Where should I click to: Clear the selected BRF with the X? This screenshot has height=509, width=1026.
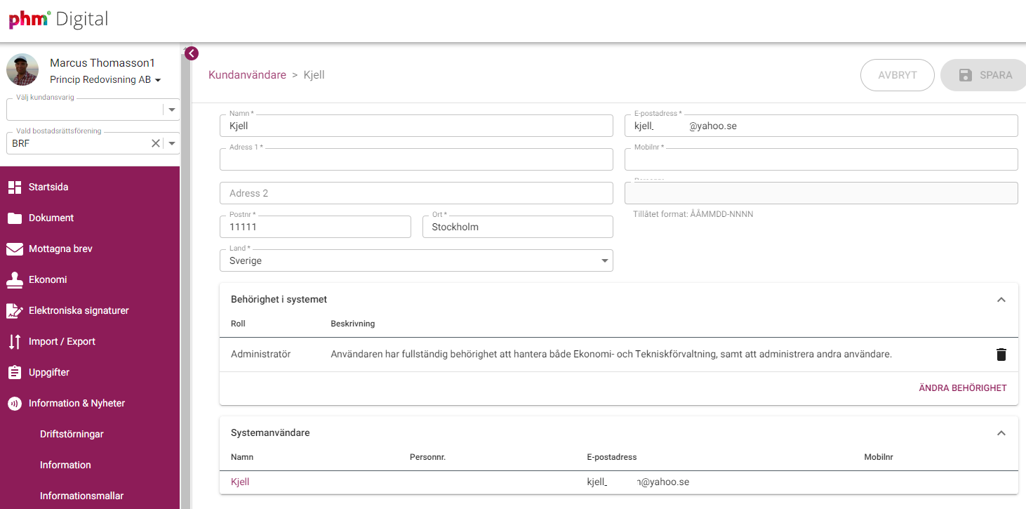[156, 143]
